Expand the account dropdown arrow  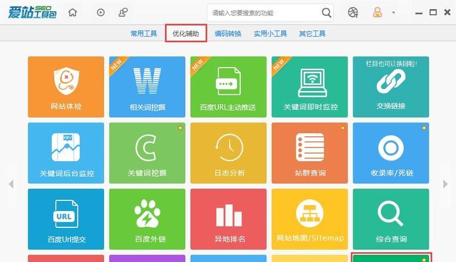[x=393, y=13]
